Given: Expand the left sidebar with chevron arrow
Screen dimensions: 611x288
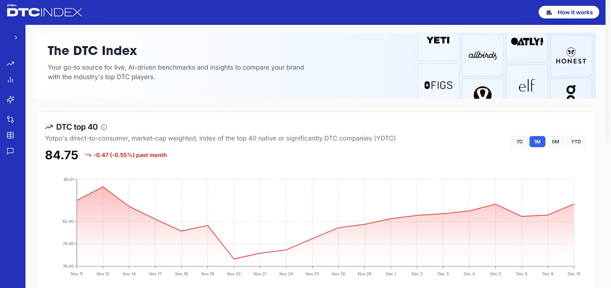Looking at the screenshot, I should (x=16, y=37).
